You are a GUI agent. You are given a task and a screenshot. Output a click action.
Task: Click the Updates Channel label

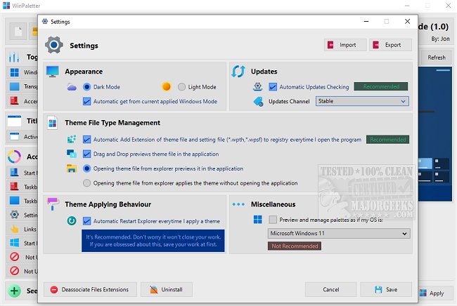click(289, 101)
